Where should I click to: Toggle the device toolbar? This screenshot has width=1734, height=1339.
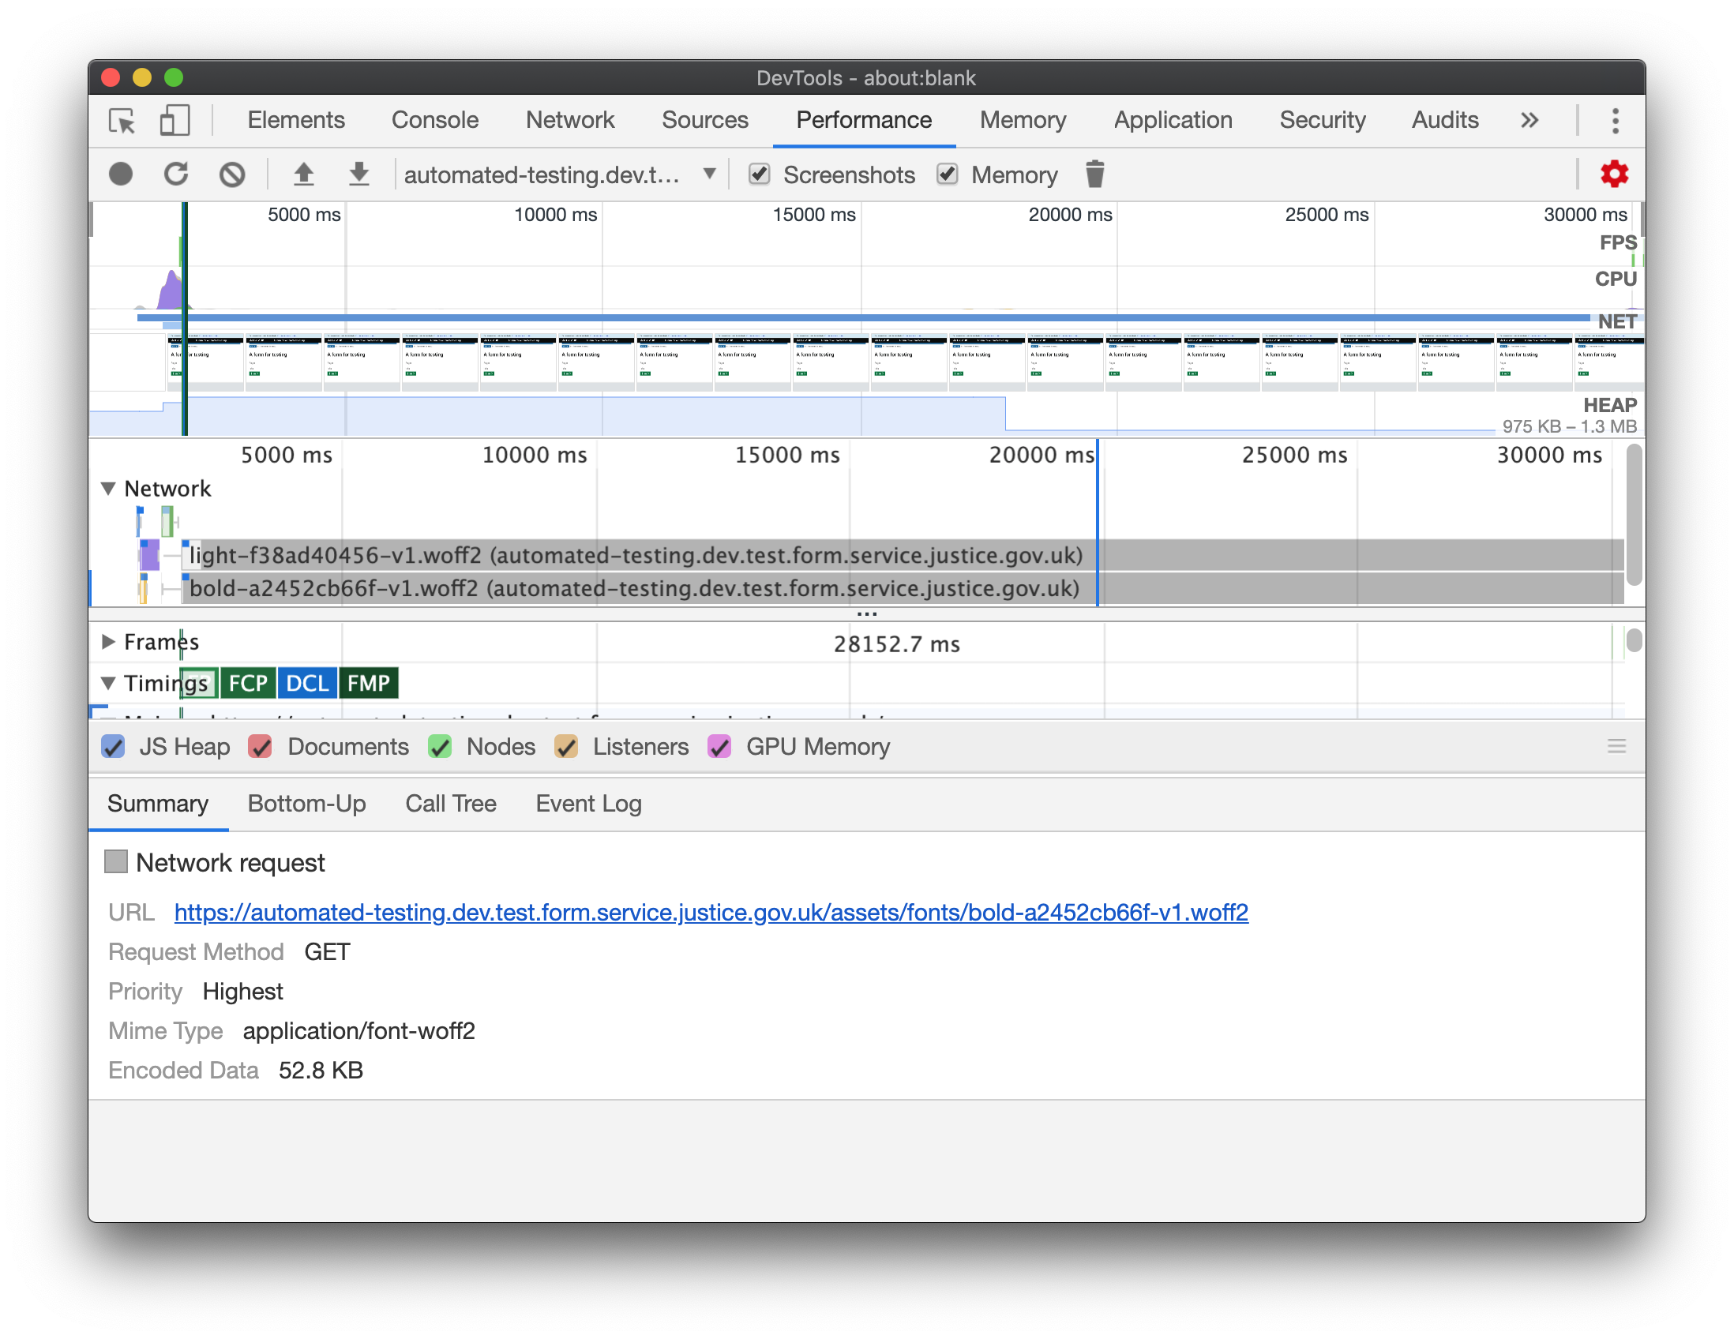(x=174, y=121)
